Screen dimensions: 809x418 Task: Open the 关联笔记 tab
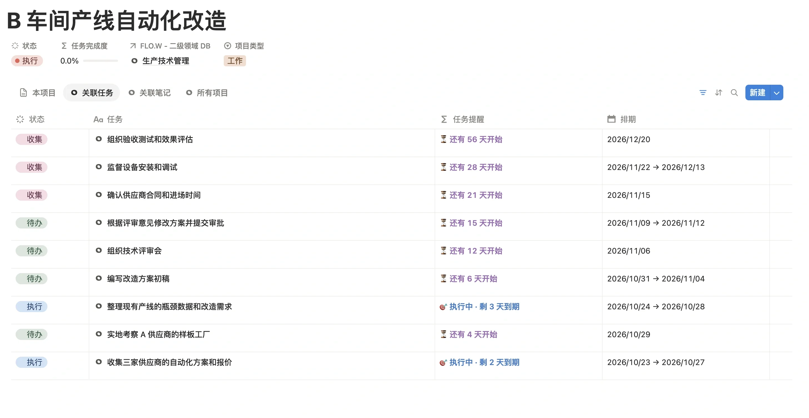[150, 93]
